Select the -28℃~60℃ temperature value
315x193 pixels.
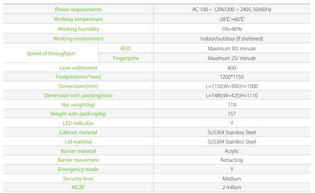coord(232,19)
